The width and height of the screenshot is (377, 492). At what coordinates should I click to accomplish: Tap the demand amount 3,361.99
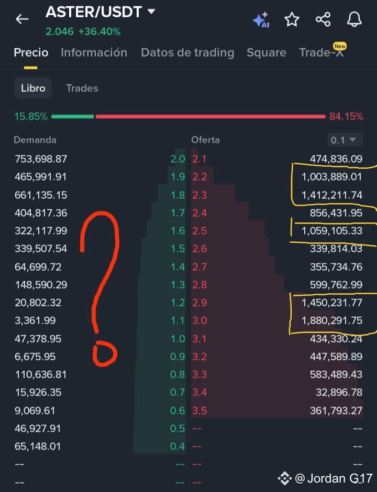coord(35,320)
